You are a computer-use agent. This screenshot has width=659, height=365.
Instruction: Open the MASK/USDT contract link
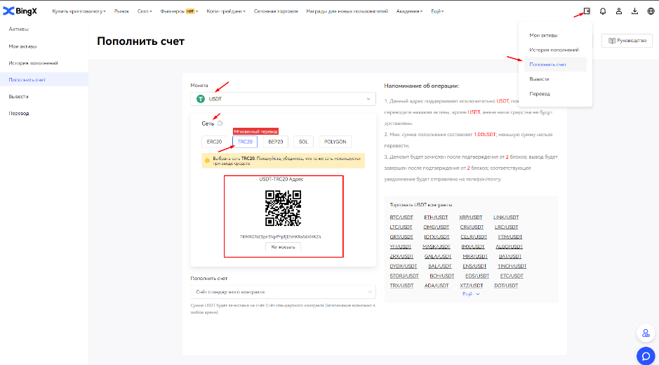pos(437,247)
